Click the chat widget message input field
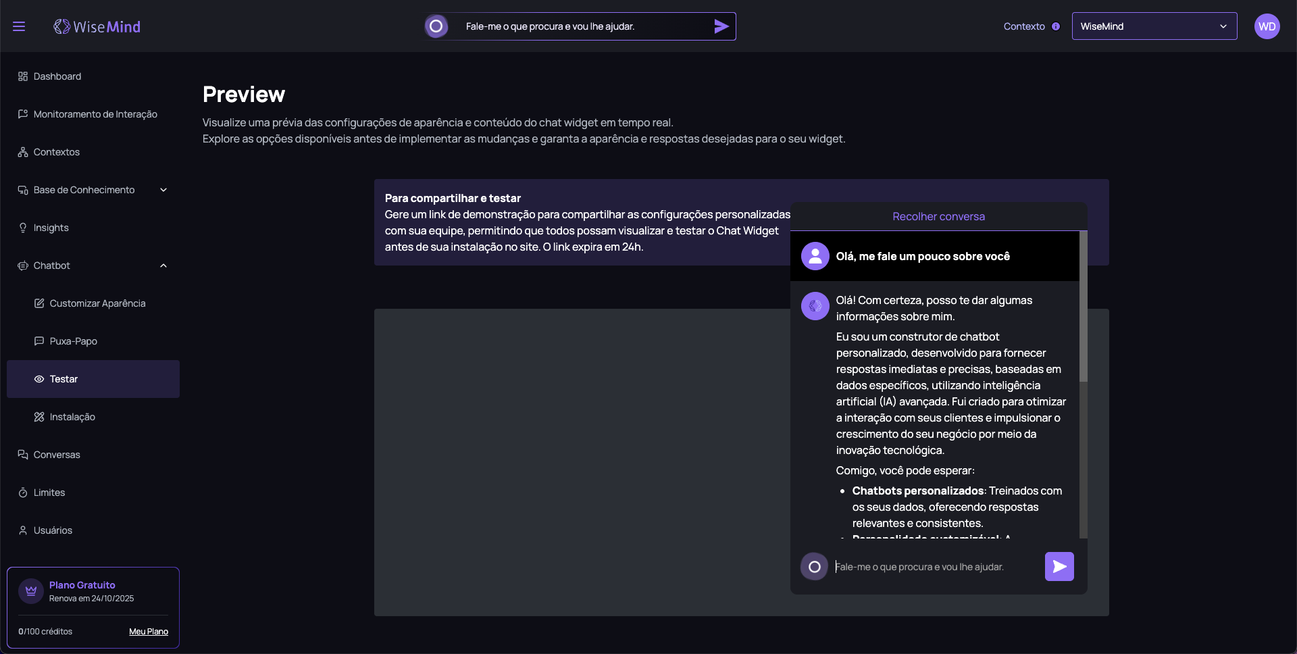This screenshot has width=1297, height=654. tap(936, 567)
